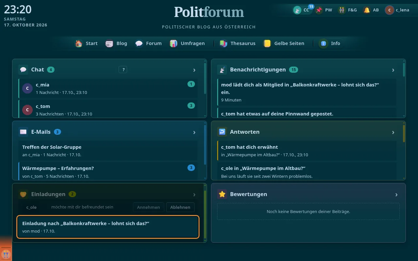Open 'c_tom hat dich erwähnt' reply
The image size is (418, 261).
[x=307, y=151]
